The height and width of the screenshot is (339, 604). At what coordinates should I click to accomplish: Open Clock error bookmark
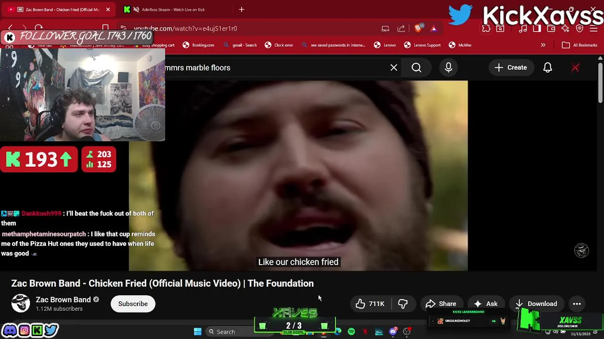279,45
